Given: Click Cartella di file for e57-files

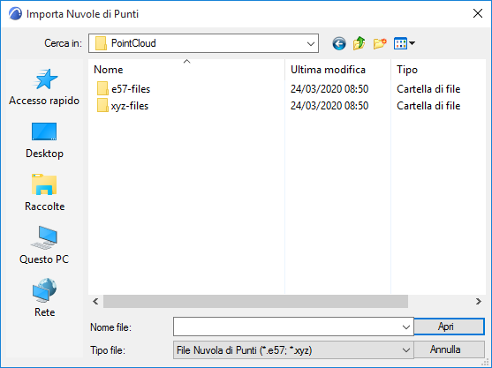Looking at the screenshot, I should tap(428, 89).
